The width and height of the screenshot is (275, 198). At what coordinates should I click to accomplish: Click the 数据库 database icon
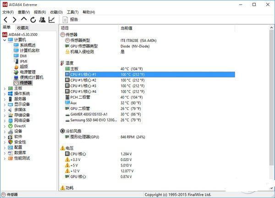click(11, 153)
